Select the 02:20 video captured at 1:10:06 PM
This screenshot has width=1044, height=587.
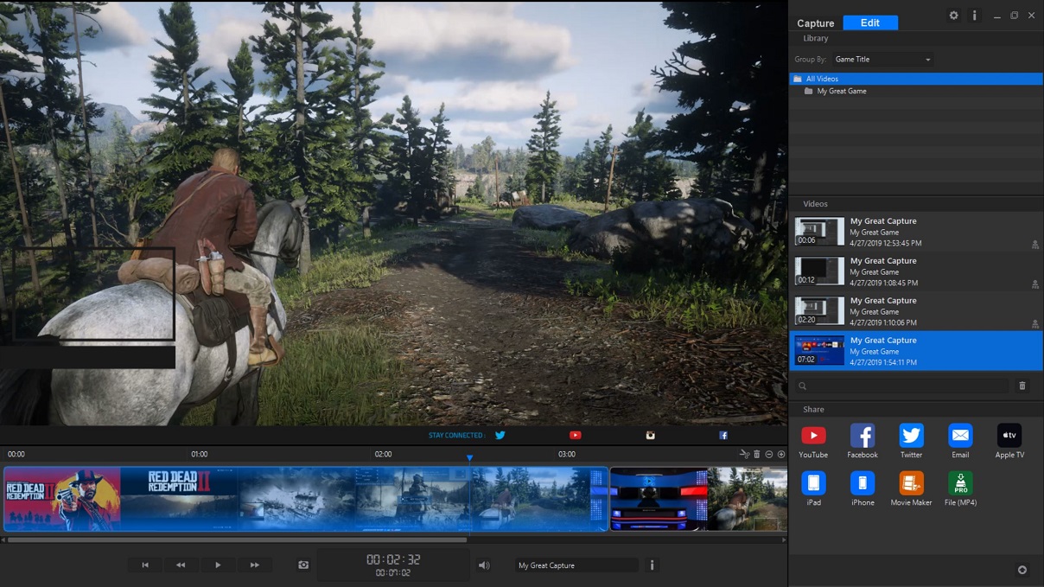(x=916, y=311)
